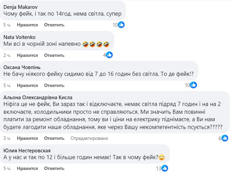Open Nata Voitenko's profile

[x=19, y=37]
